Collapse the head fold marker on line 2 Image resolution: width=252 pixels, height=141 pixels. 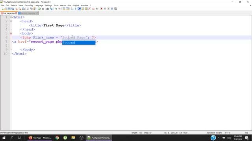point(11,21)
